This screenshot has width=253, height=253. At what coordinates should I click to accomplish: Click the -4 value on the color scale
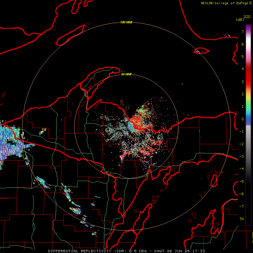241,169
